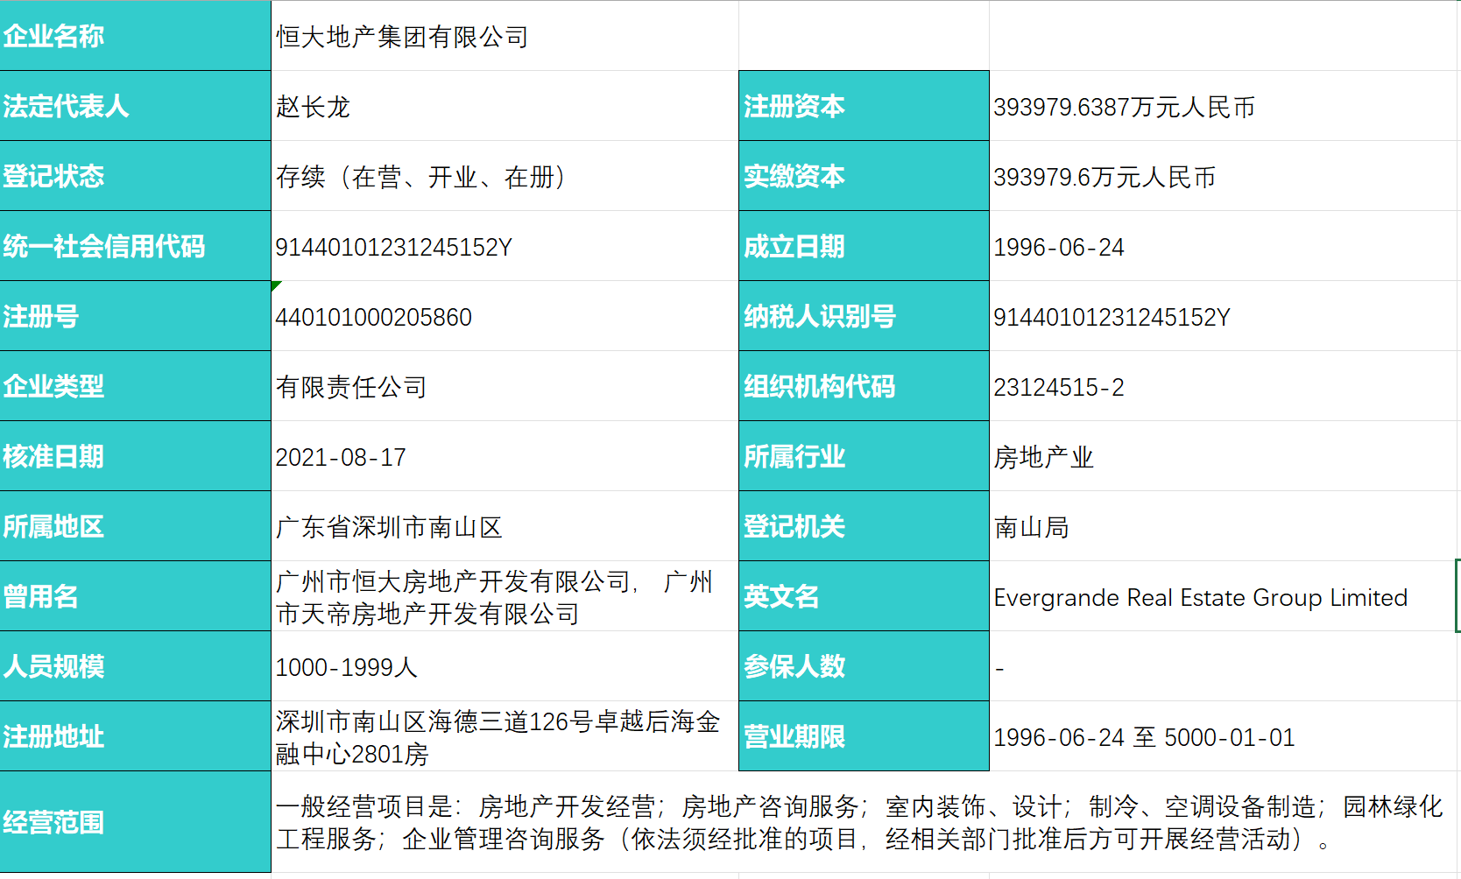Select the 法定代表人 label cell
The image size is (1461, 879).
(x=135, y=106)
